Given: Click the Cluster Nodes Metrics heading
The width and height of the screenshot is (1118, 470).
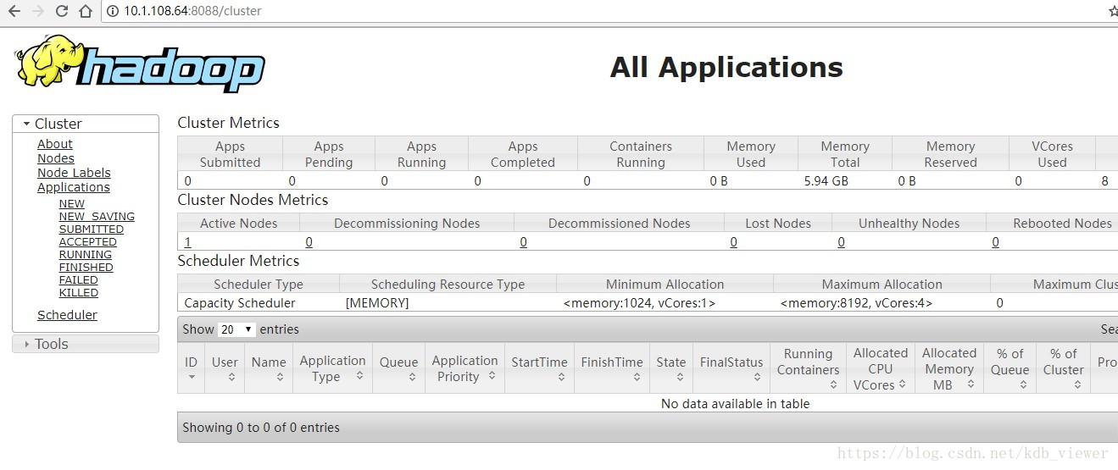Looking at the screenshot, I should click(x=253, y=200).
